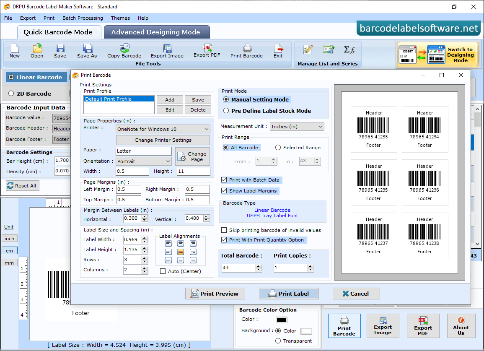Toggle Print with Batch Data checkbox
This screenshot has width=484, height=351.
[x=224, y=180]
